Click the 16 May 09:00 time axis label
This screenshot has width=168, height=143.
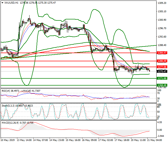tap(89, 140)
